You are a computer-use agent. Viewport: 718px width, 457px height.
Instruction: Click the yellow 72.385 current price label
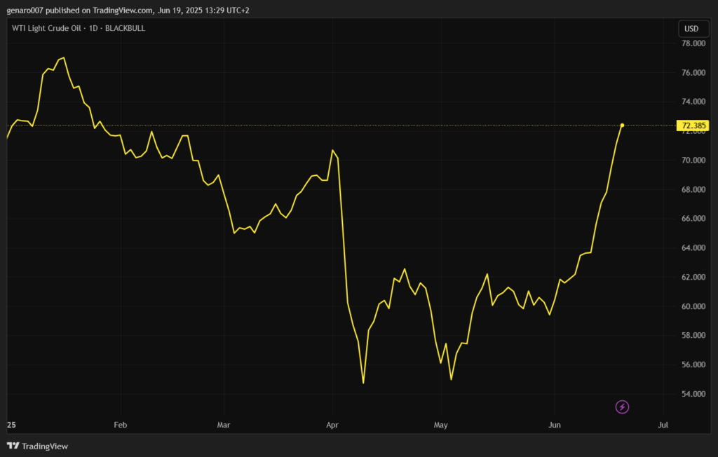pyautogui.click(x=693, y=126)
